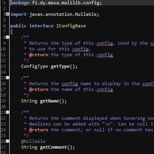Click the getName method name
This screenshot has width=154, height=154.
coord(49,101)
